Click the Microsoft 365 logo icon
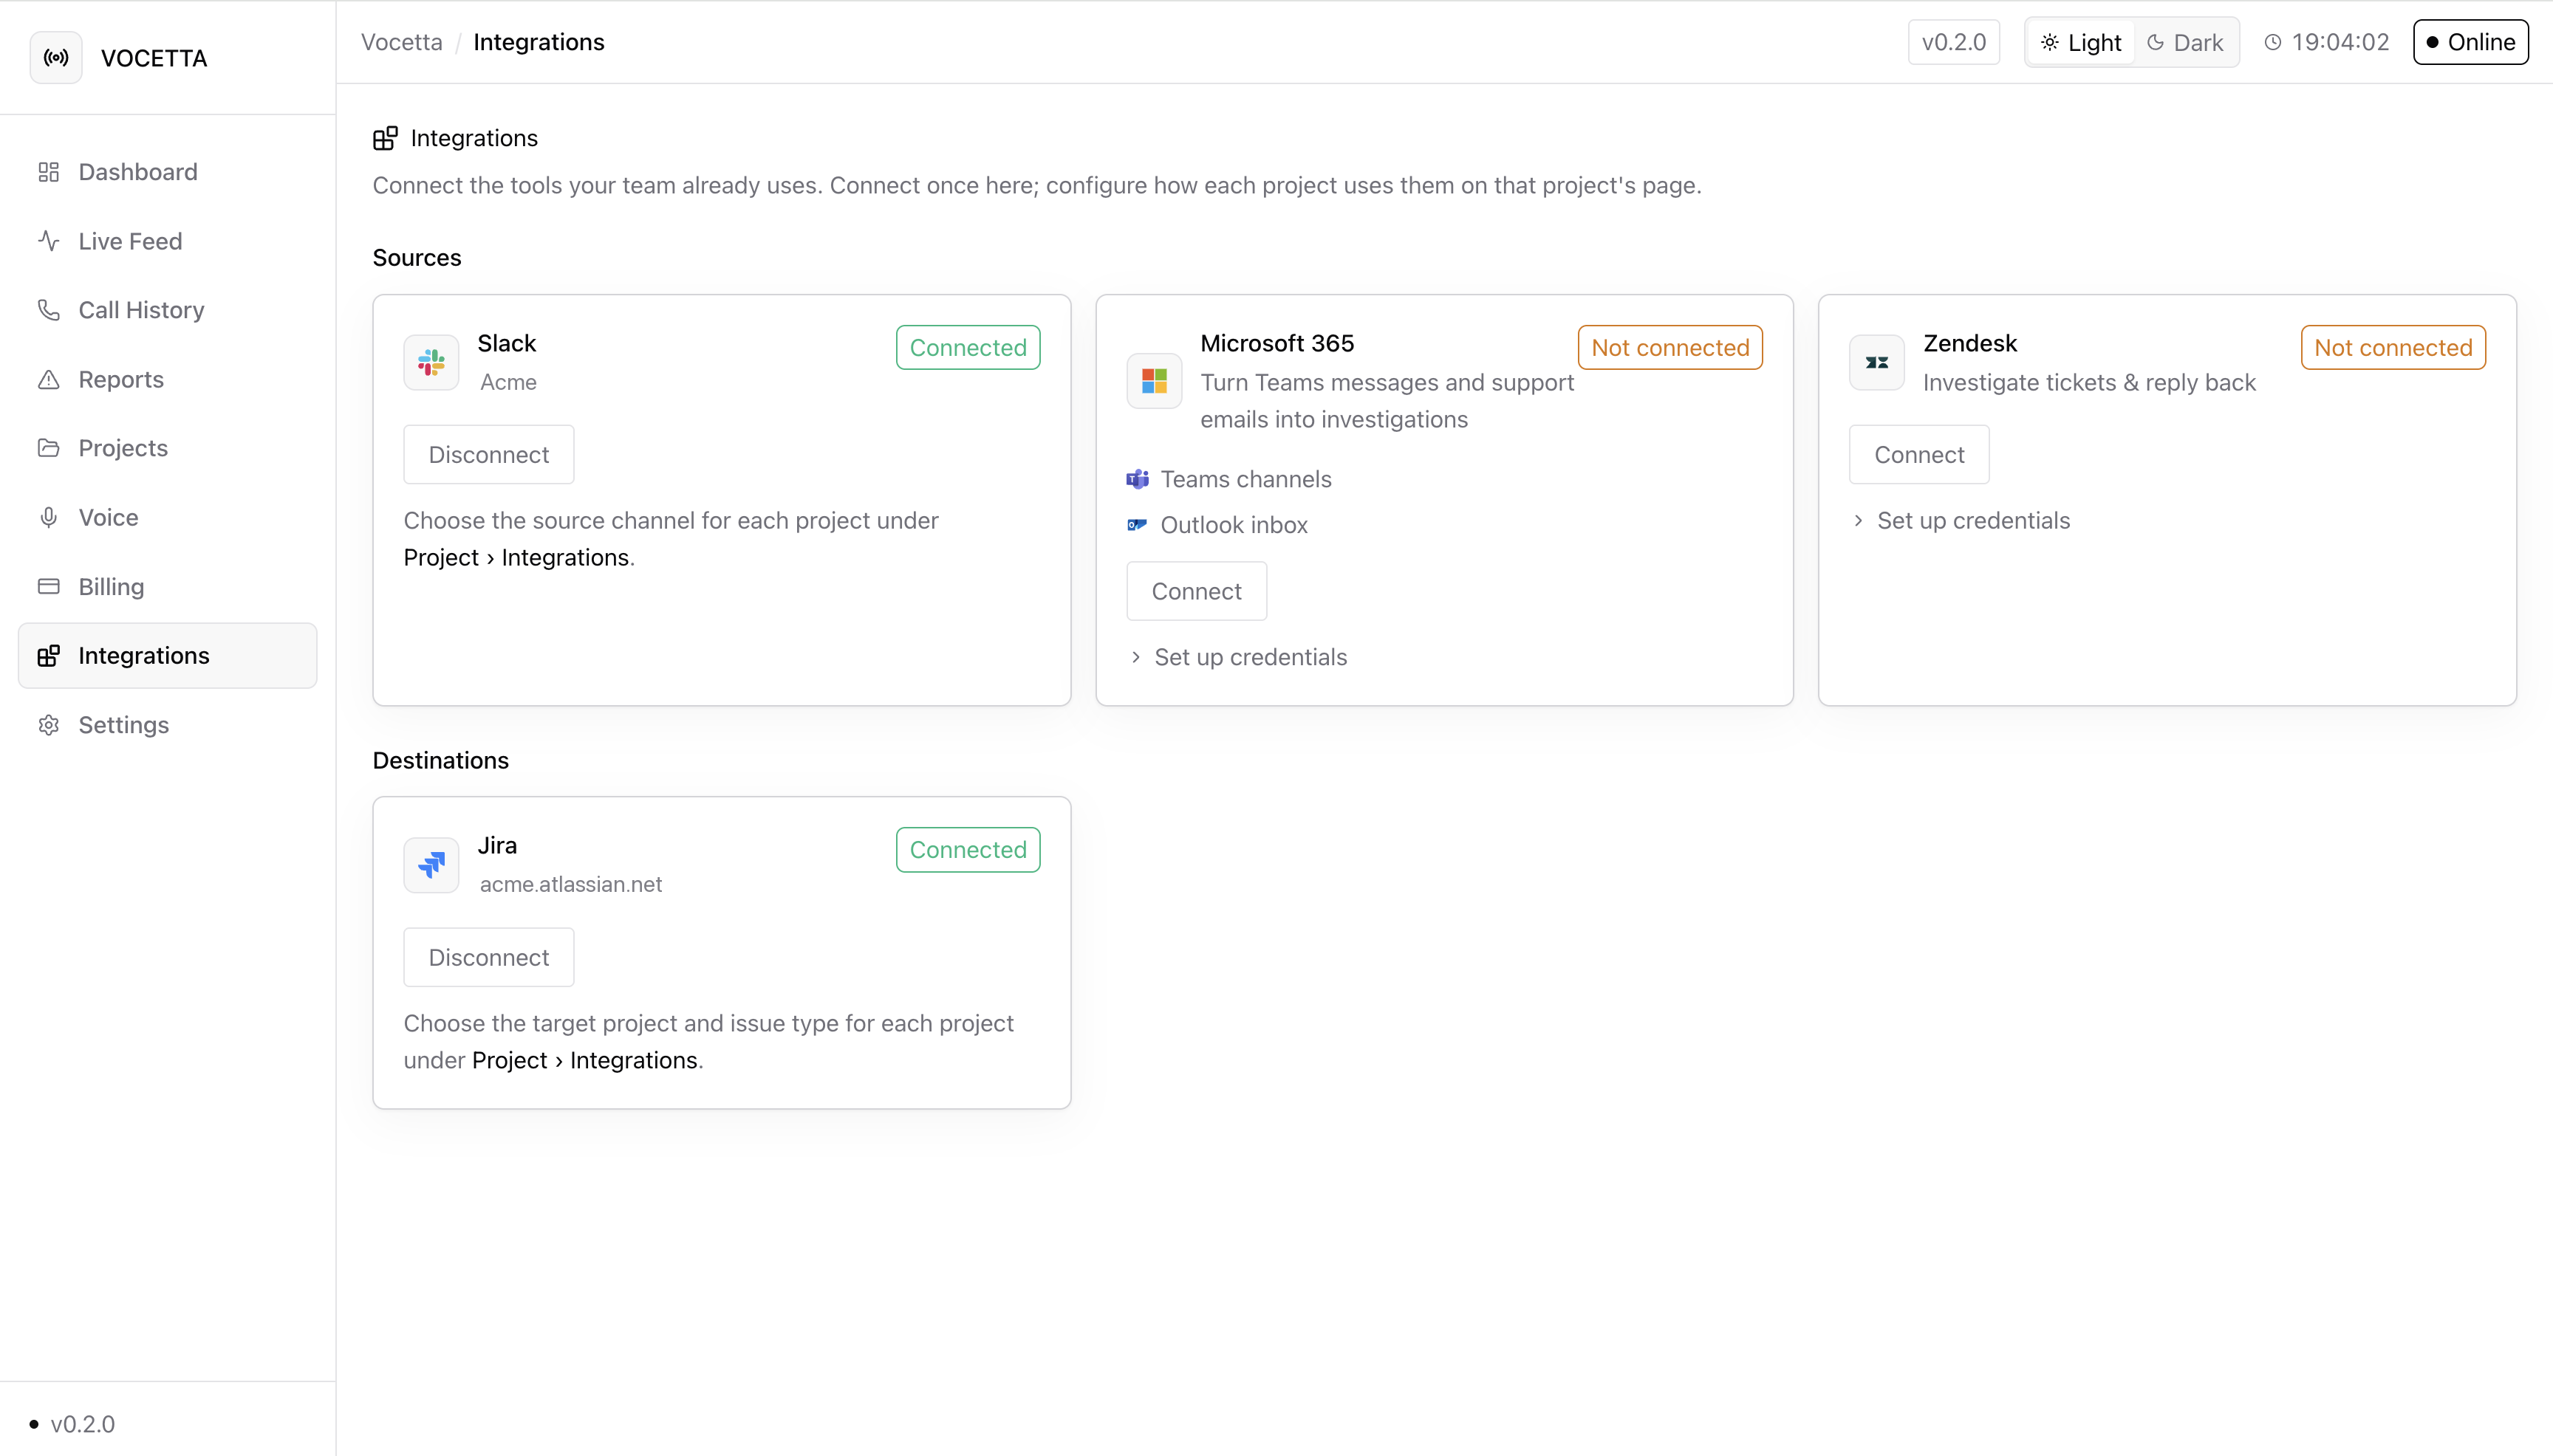This screenshot has width=2553, height=1456. pos(1155,381)
